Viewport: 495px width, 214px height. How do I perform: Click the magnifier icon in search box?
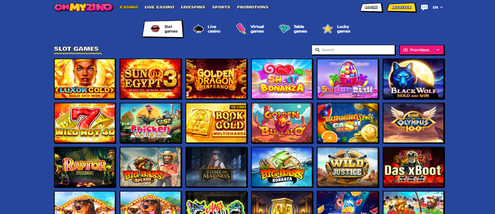[317, 50]
